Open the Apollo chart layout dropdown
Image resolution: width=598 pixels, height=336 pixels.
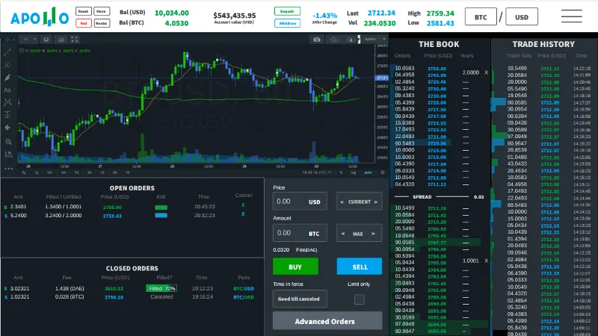(x=375, y=40)
